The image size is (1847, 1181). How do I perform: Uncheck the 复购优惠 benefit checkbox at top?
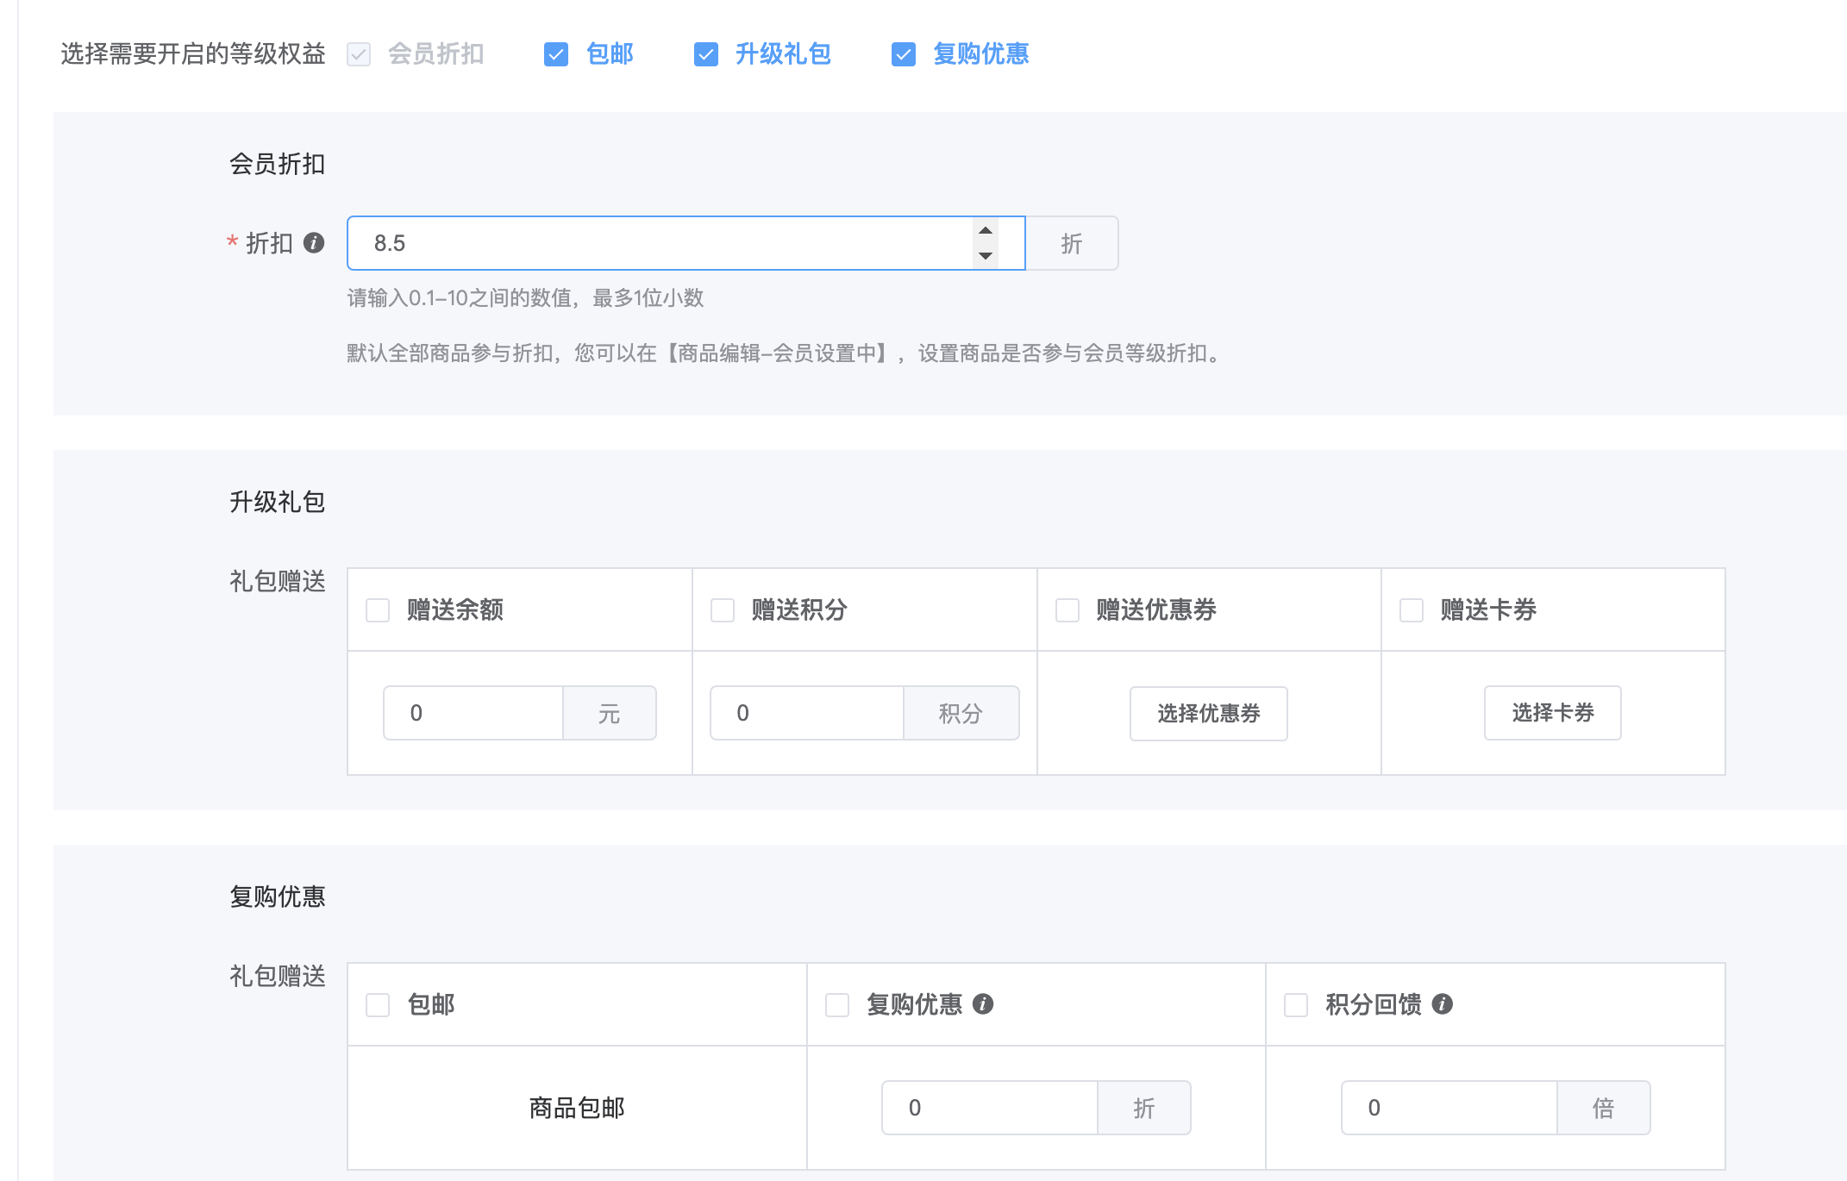coord(904,54)
